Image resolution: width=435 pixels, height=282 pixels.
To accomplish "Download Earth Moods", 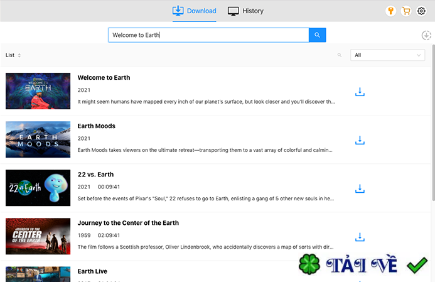I will pyautogui.click(x=360, y=140).
